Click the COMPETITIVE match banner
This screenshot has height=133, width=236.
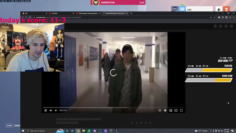click(x=118, y=3)
